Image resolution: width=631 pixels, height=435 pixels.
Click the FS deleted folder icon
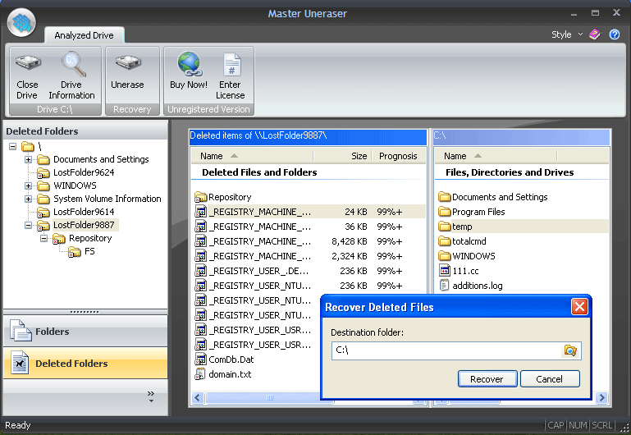pyautogui.click(x=75, y=252)
